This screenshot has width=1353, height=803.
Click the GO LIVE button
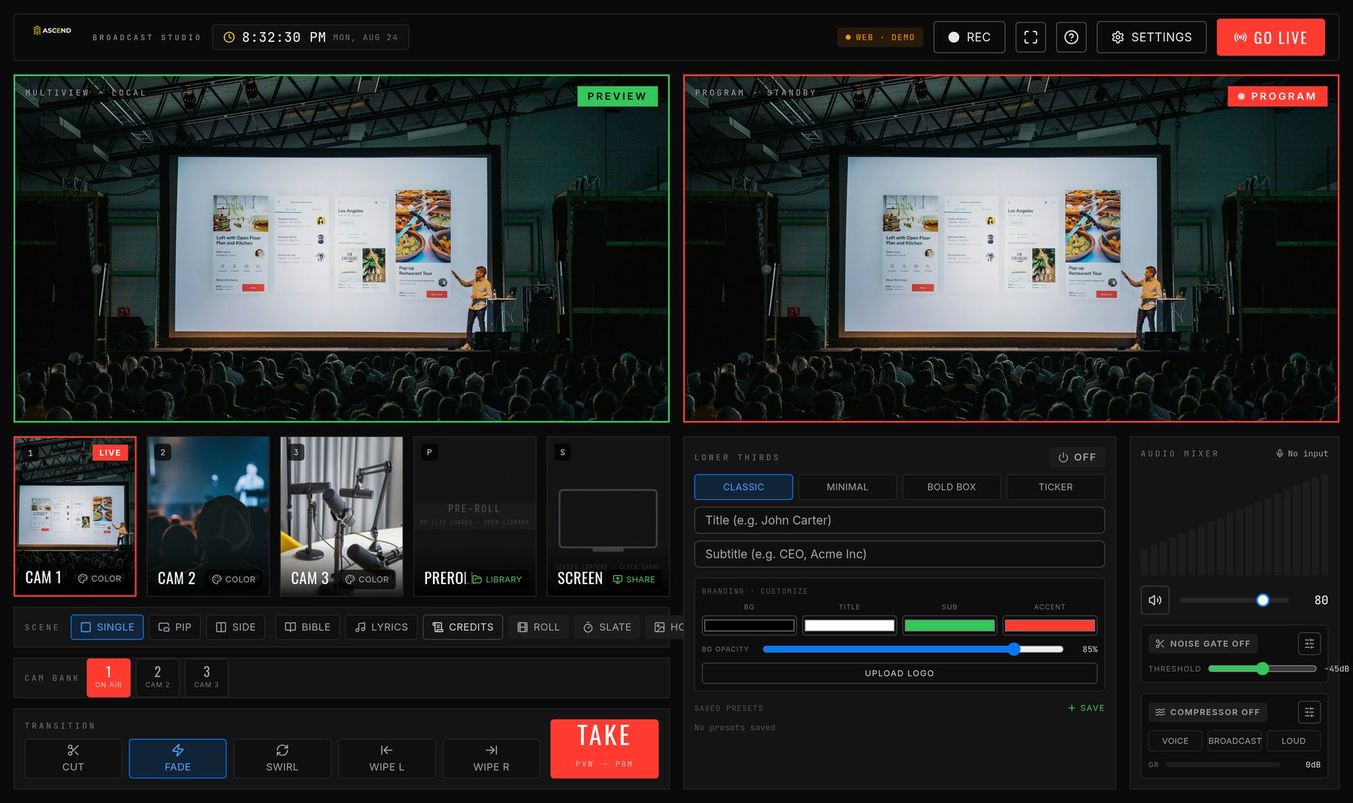pyautogui.click(x=1270, y=38)
